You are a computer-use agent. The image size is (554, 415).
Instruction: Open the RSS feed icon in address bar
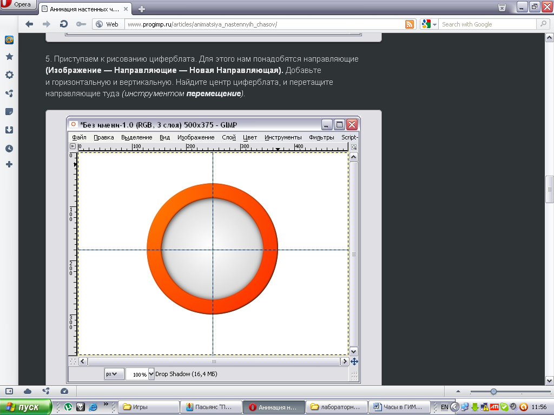(x=409, y=24)
